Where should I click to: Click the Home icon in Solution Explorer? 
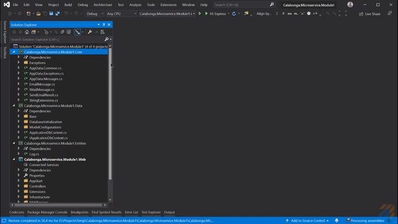click(x=27, y=32)
